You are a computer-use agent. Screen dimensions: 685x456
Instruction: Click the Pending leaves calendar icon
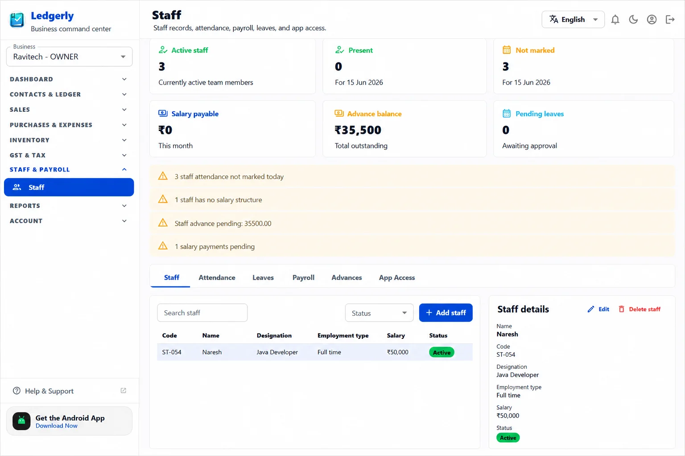pos(507,113)
